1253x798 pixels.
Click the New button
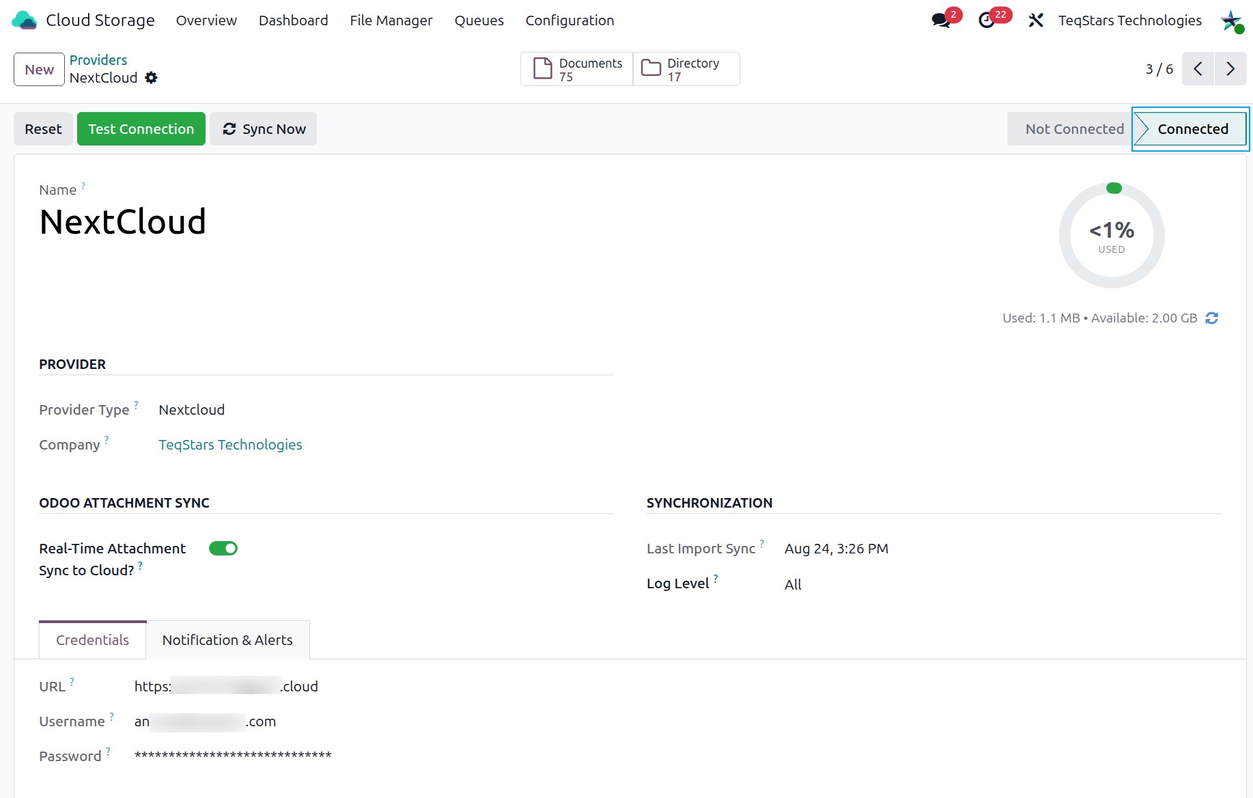(39, 70)
